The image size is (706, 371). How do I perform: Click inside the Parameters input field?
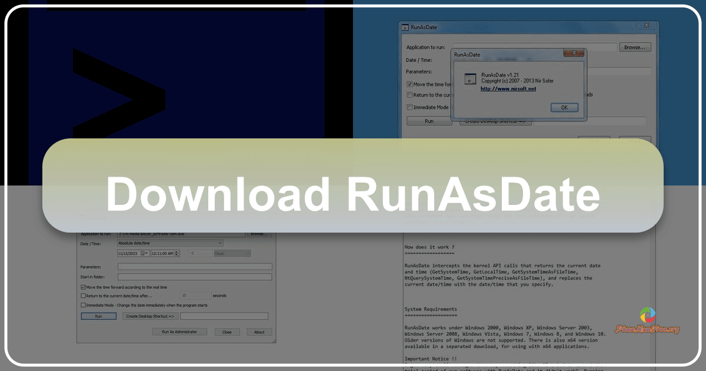point(194,267)
